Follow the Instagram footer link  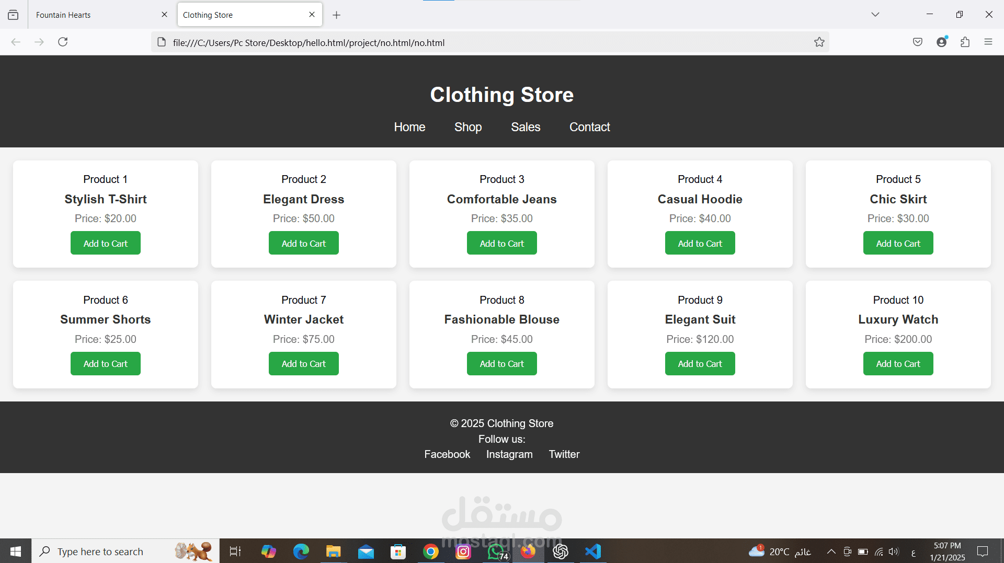tap(509, 454)
